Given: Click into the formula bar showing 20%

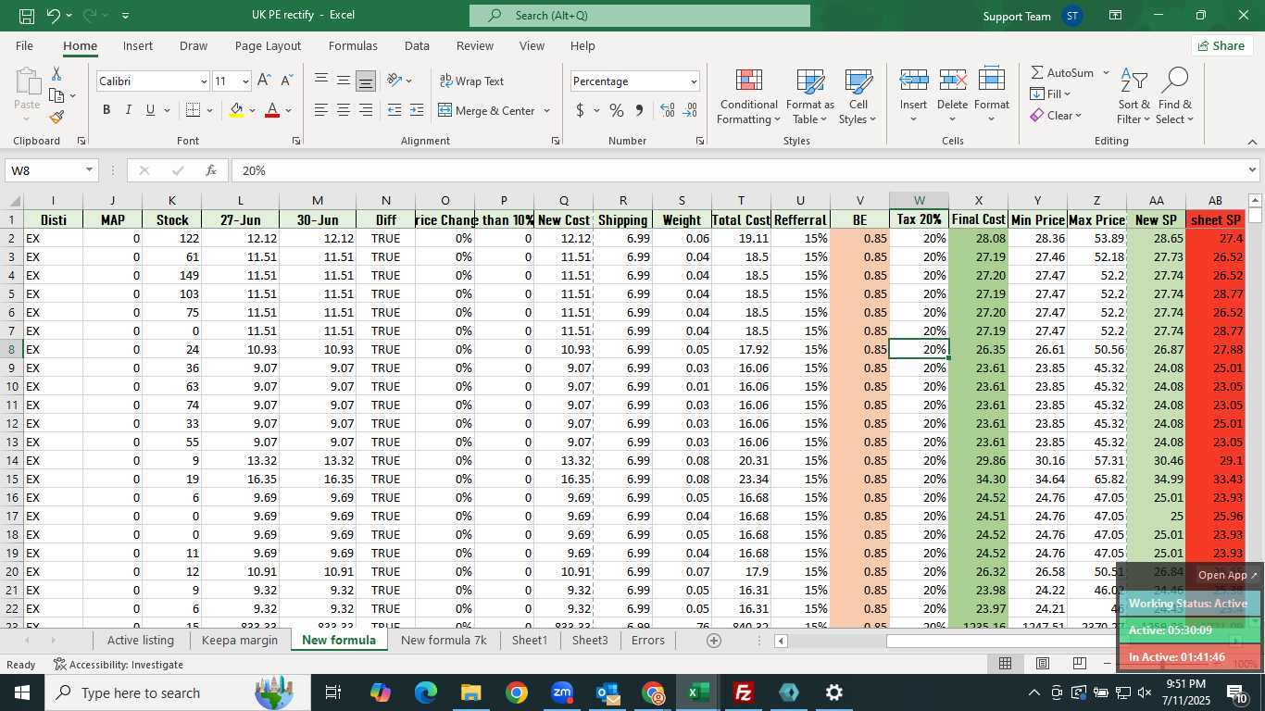Looking at the screenshot, I should (x=736, y=170).
